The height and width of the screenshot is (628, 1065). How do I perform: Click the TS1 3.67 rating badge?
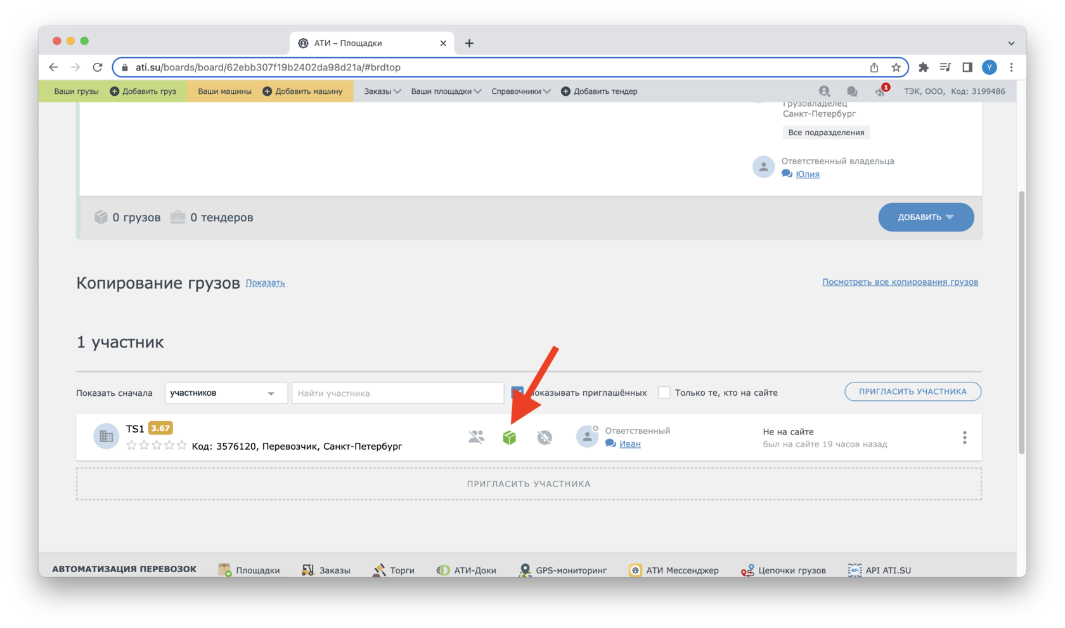pos(160,428)
